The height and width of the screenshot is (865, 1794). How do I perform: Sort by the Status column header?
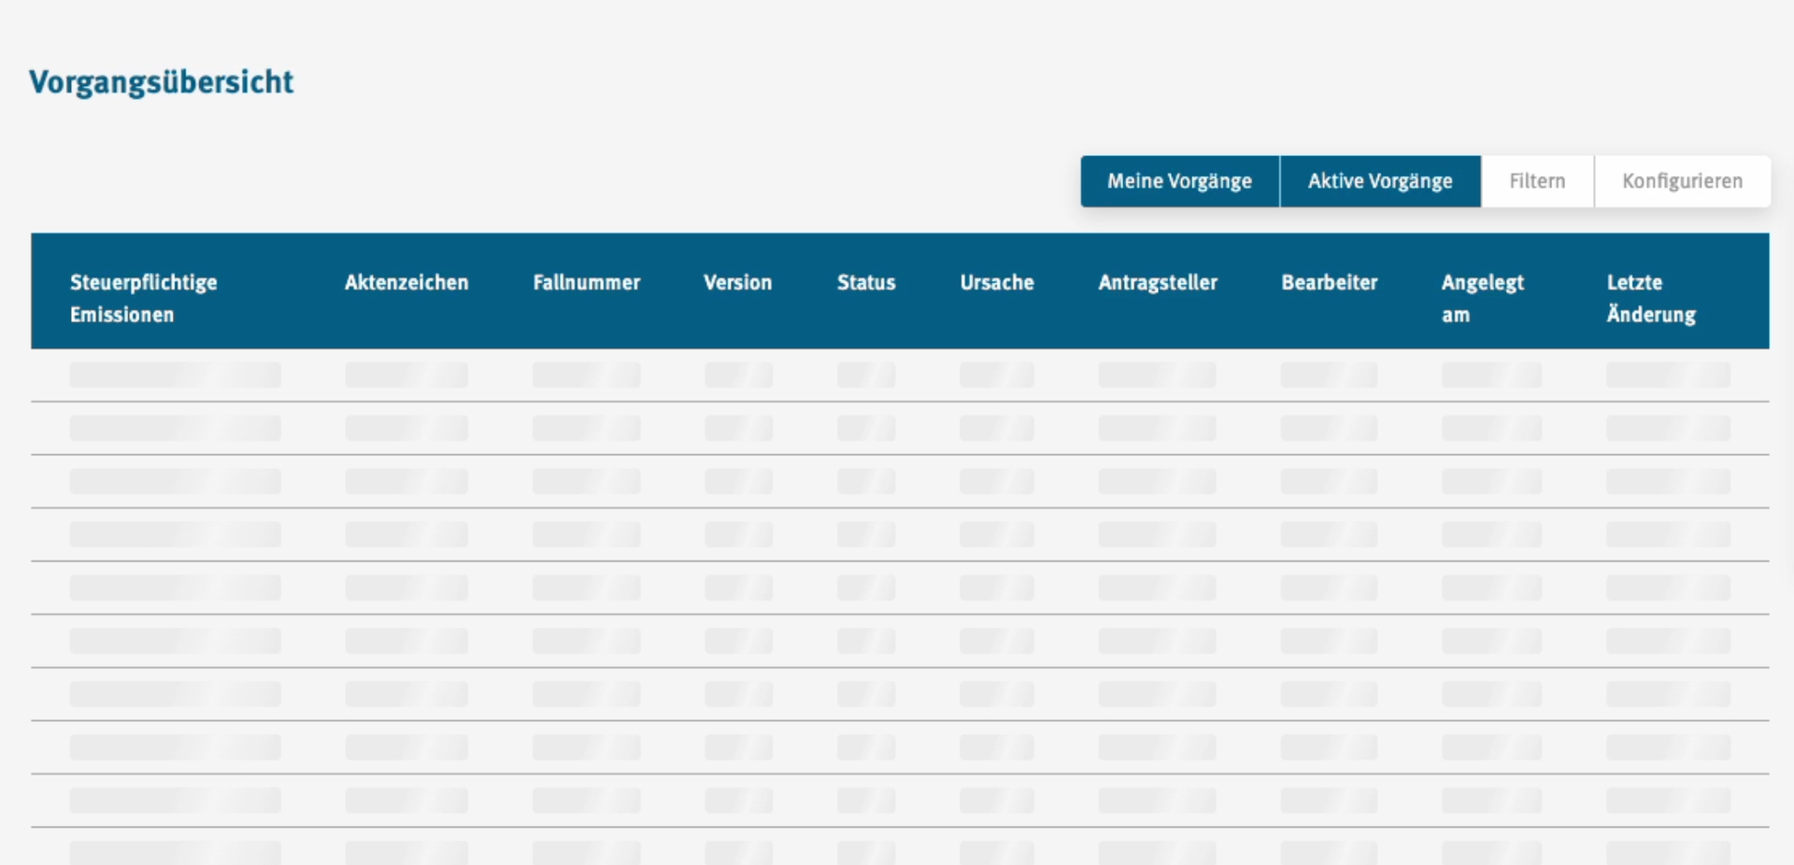click(865, 282)
